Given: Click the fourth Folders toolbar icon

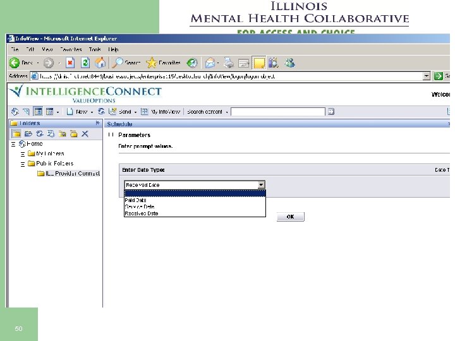Looking at the screenshot, I should [51, 134].
